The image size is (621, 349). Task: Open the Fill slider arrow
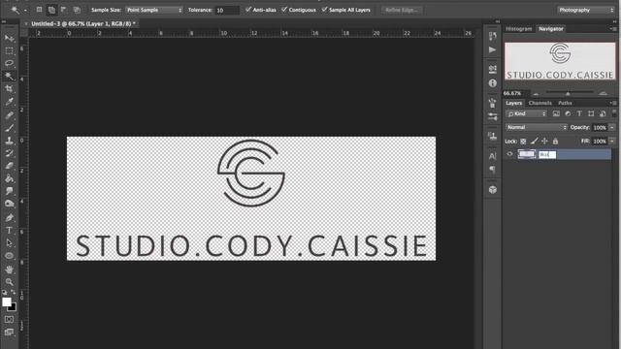pyautogui.click(x=612, y=142)
